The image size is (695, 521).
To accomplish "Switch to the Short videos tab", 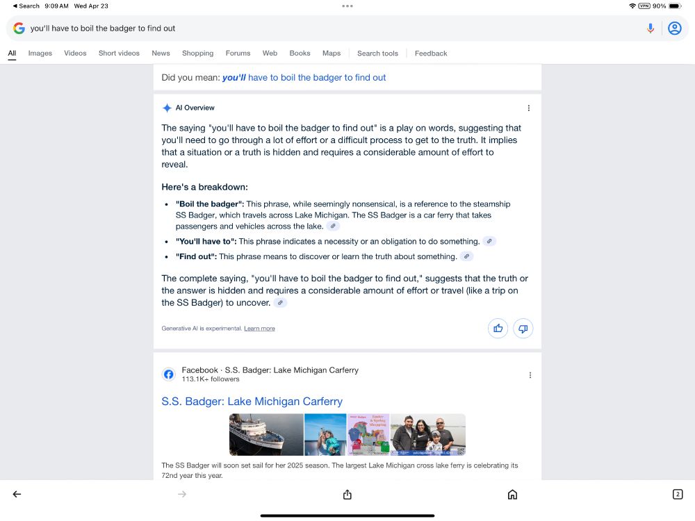I will tap(119, 53).
